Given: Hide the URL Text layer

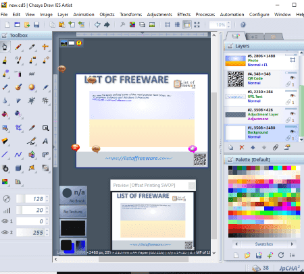Looking at the screenshot, I should pos(293,96).
